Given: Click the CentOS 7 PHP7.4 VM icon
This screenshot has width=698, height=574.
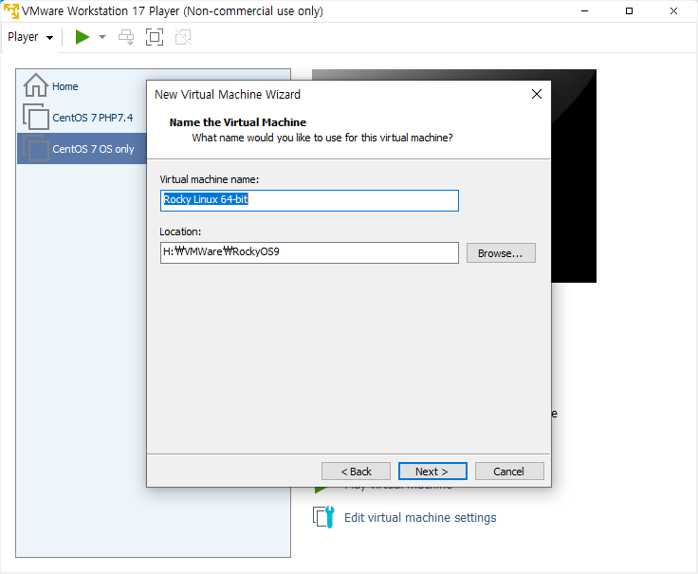Looking at the screenshot, I should click(x=36, y=117).
